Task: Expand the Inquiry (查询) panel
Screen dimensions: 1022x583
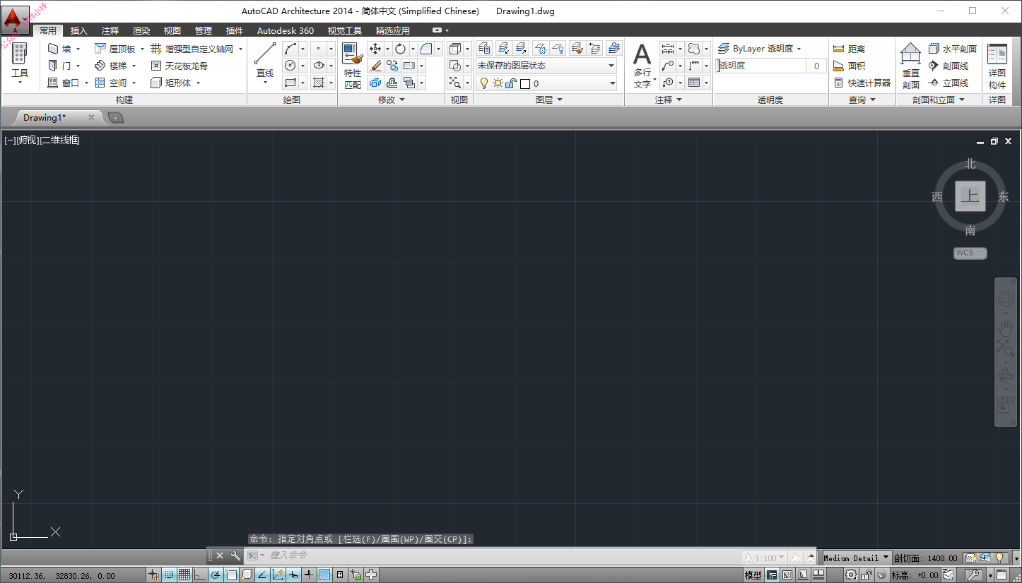Action: click(x=862, y=100)
